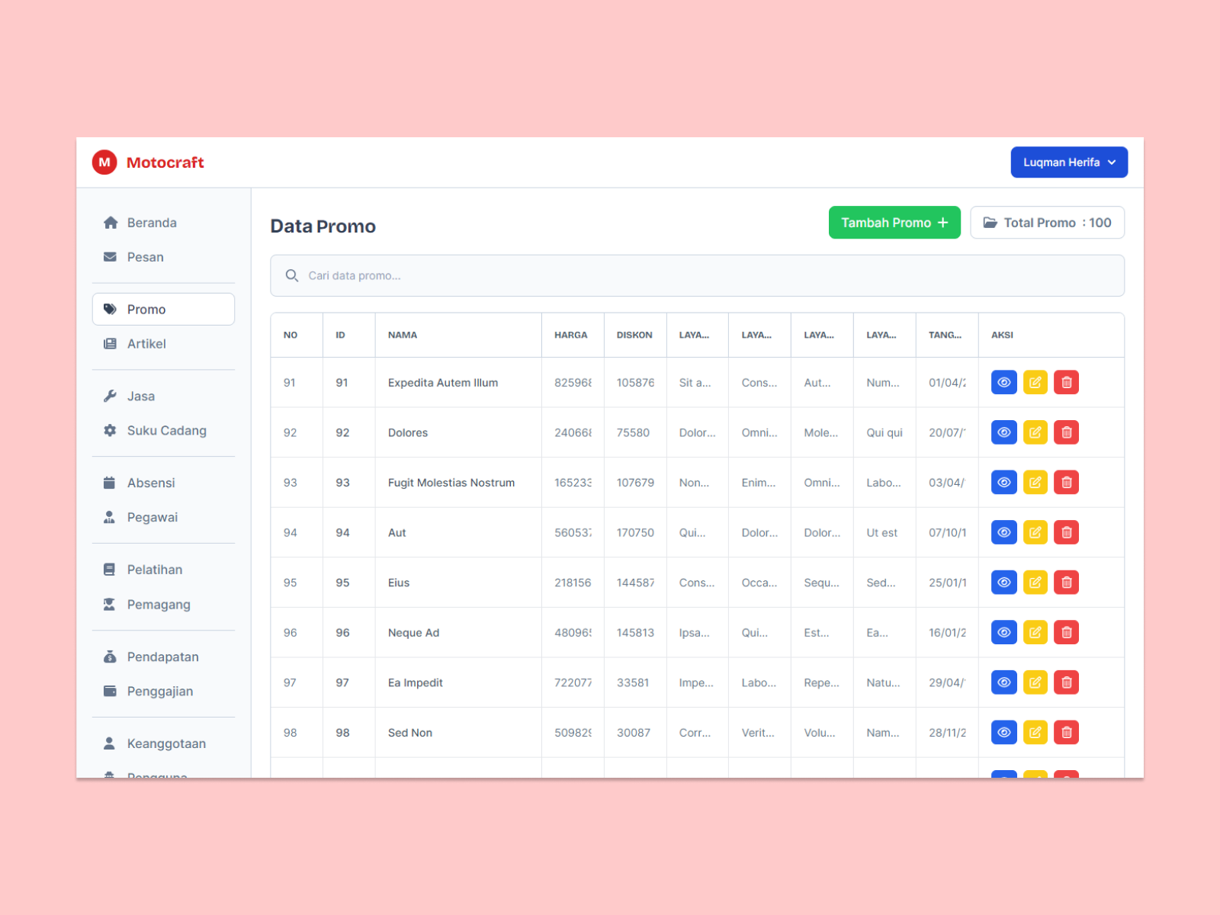Navigate to Suku Cadang page
The image size is (1220, 915).
coord(166,431)
